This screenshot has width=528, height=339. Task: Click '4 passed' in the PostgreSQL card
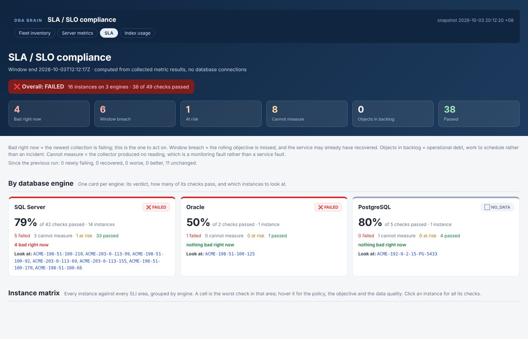pos(450,236)
